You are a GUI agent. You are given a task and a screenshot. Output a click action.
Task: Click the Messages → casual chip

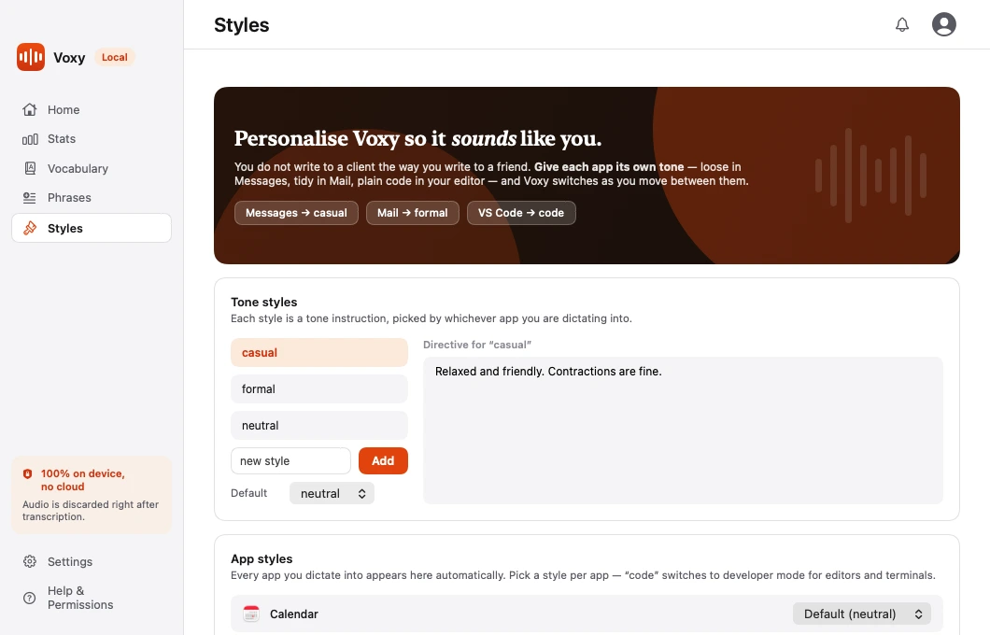tap(296, 213)
